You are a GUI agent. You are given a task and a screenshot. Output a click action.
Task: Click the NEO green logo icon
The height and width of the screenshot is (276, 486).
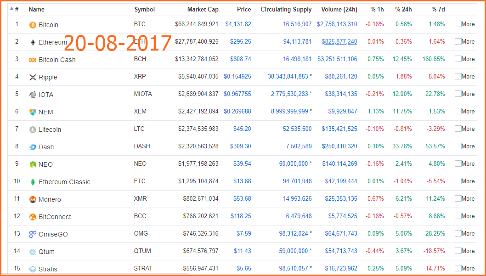(x=33, y=164)
